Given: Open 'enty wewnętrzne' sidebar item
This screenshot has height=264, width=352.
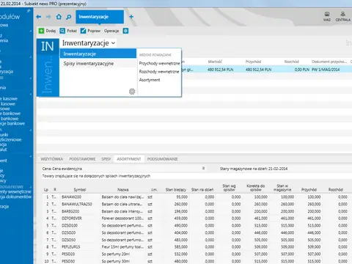Looking at the screenshot, I should coord(15,191).
